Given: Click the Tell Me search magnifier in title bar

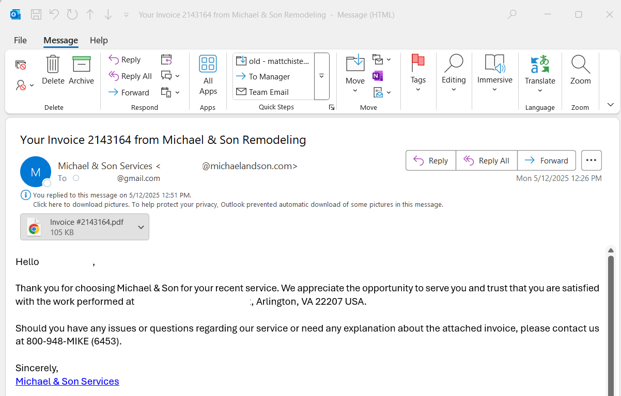Looking at the screenshot, I should point(512,15).
